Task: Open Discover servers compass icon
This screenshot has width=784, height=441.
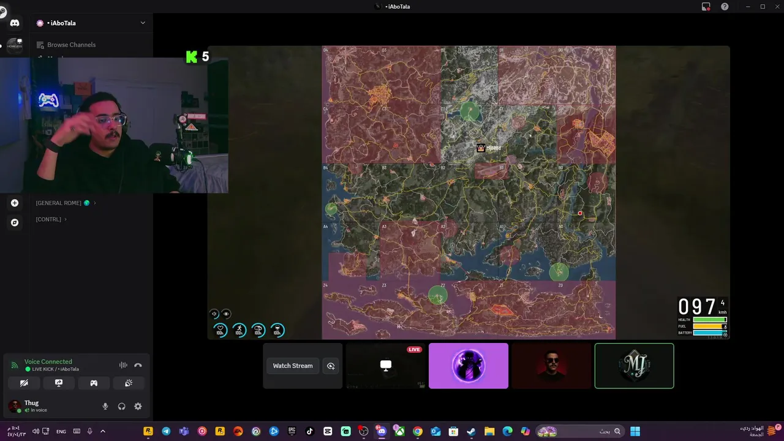Action: tap(15, 222)
